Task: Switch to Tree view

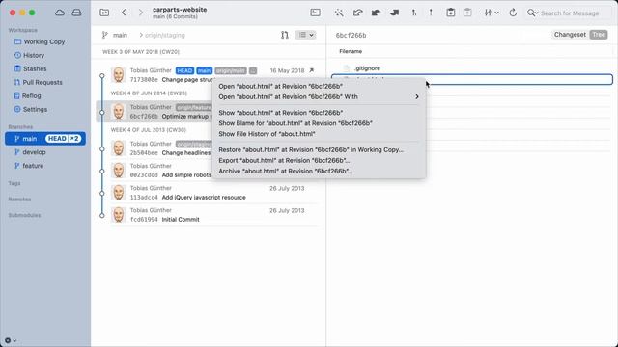Action: (x=599, y=35)
